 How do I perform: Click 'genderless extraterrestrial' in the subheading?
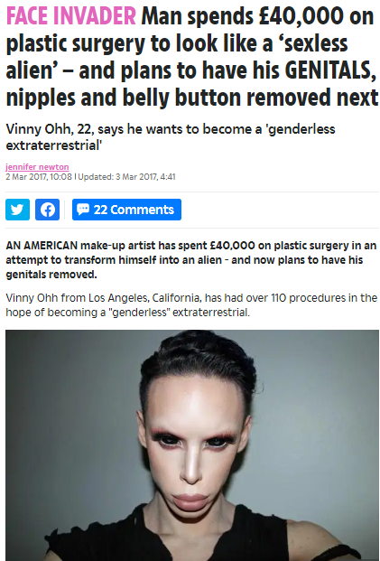click(x=171, y=137)
